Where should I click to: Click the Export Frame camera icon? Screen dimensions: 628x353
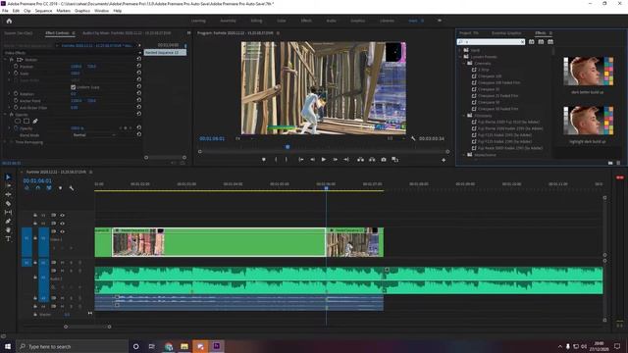point(384,159)
